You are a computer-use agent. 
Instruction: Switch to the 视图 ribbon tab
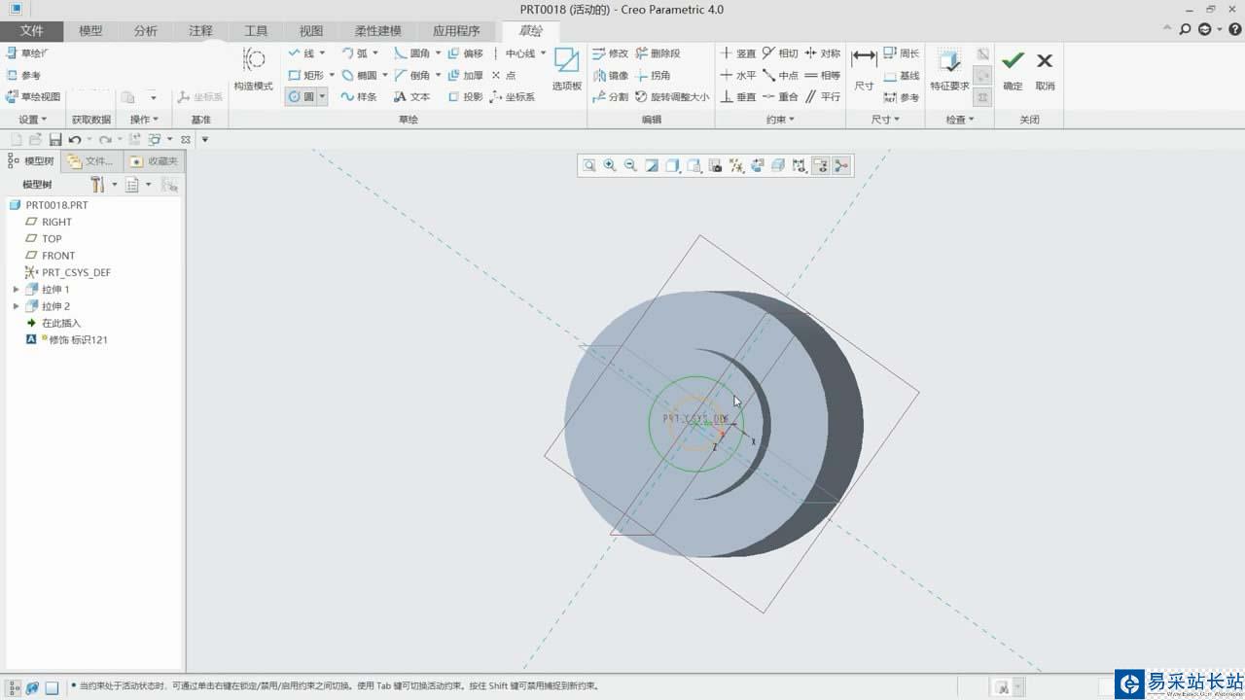311,31
